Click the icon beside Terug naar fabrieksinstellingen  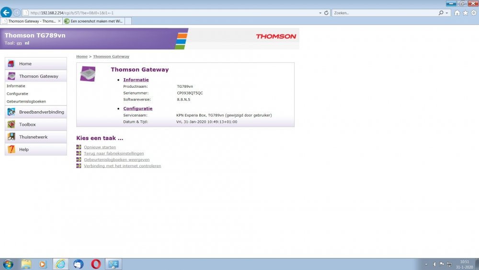pos(79,153)
